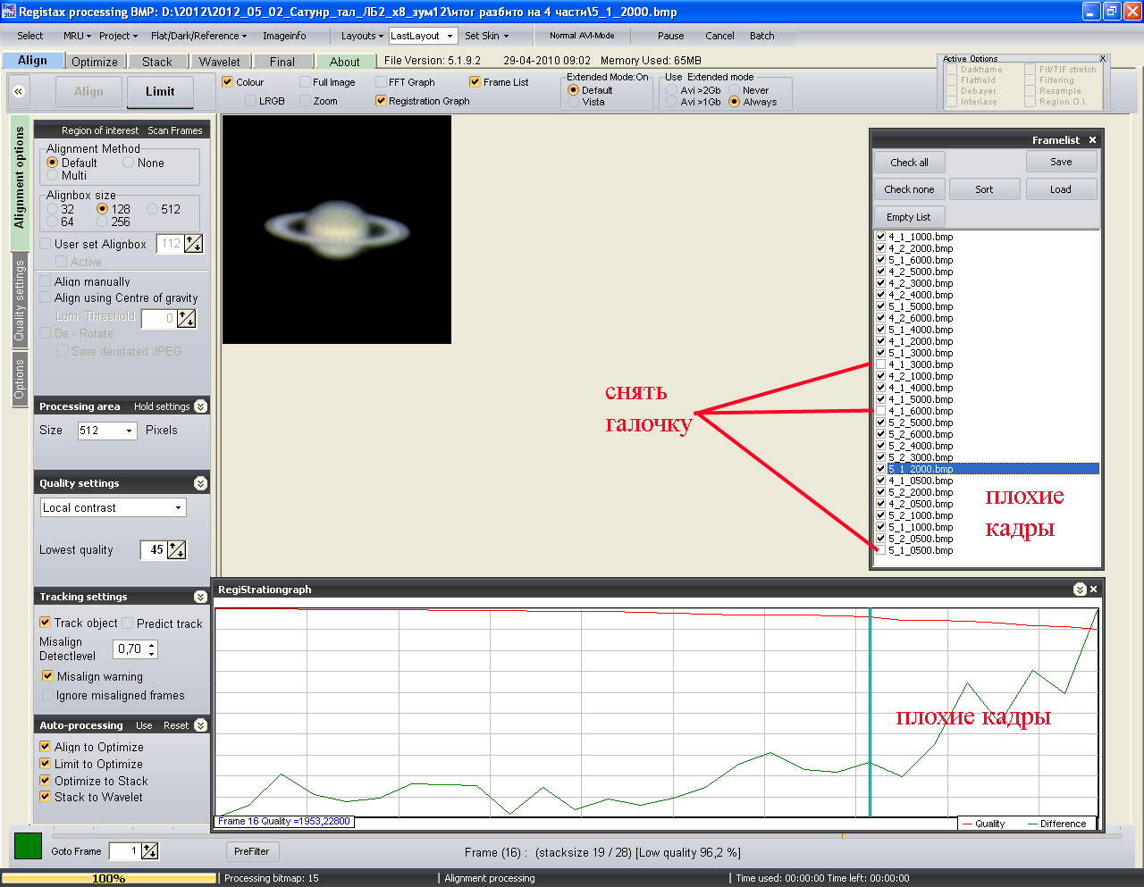Collapse the left panel with double-arrow icon

pos(18,91)
